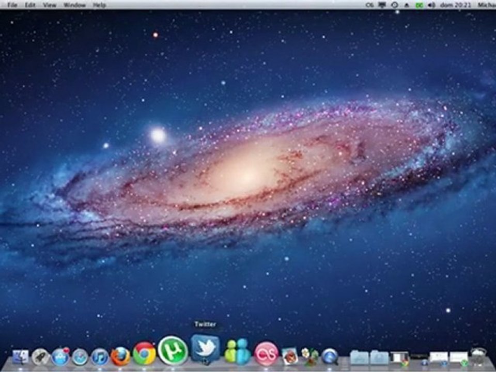Image resolution: width=496 pixels, height=372 pixels.
Task: Launch the Messenger buddies icon in dock
Action: [237, 351]
